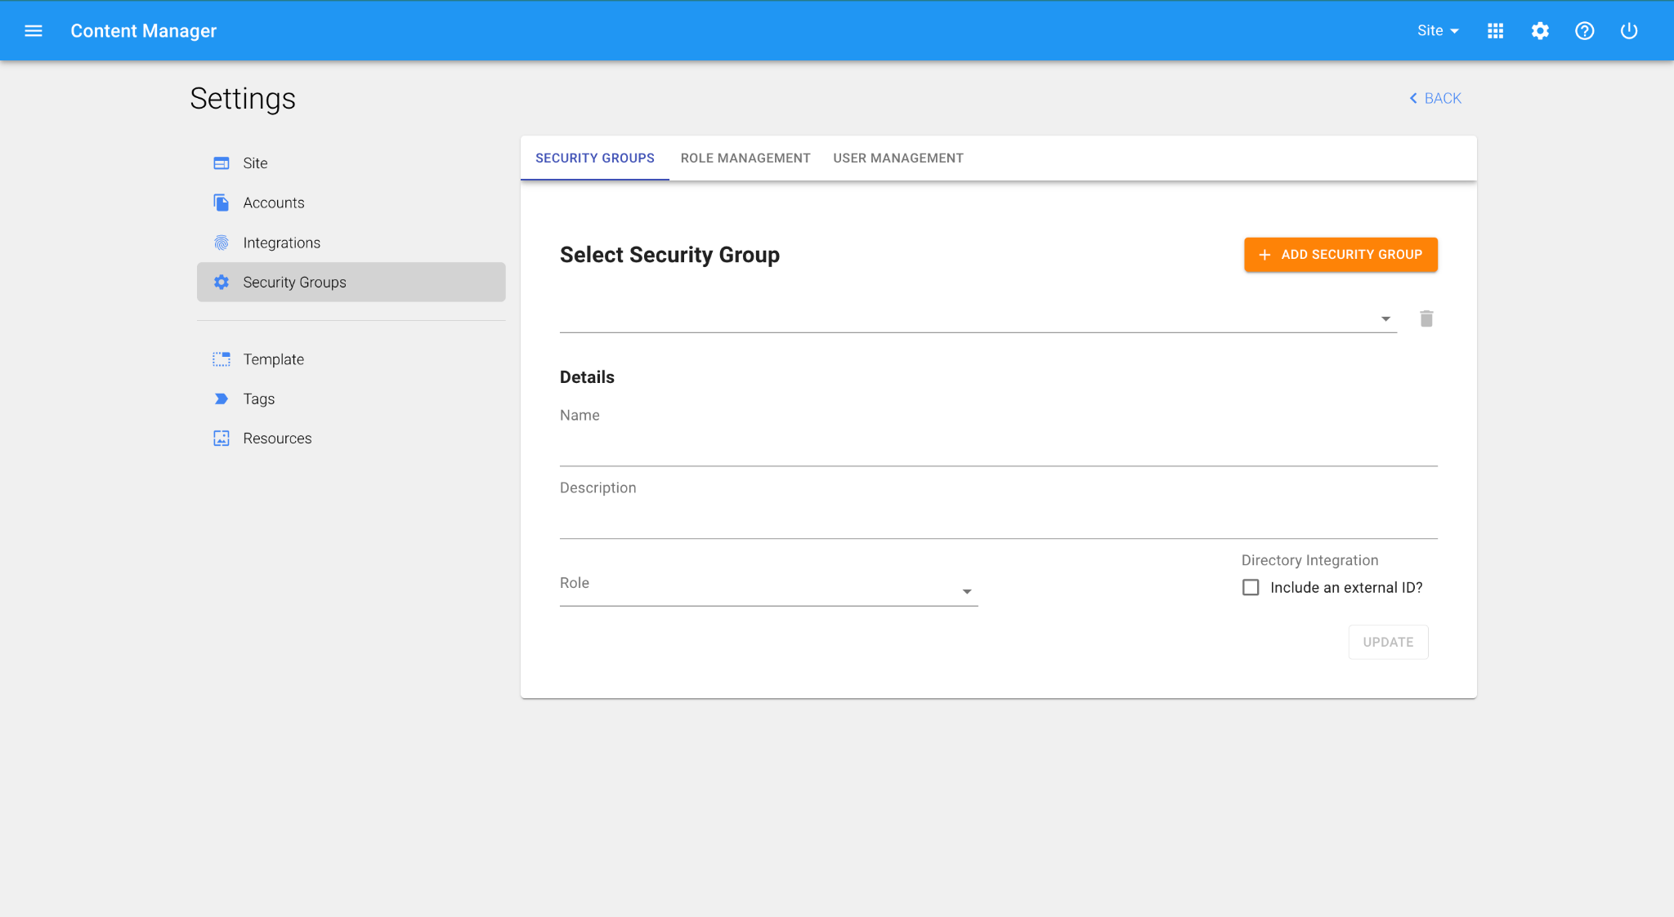Select Resources in settings sidebar

click(x=351, y=438)
